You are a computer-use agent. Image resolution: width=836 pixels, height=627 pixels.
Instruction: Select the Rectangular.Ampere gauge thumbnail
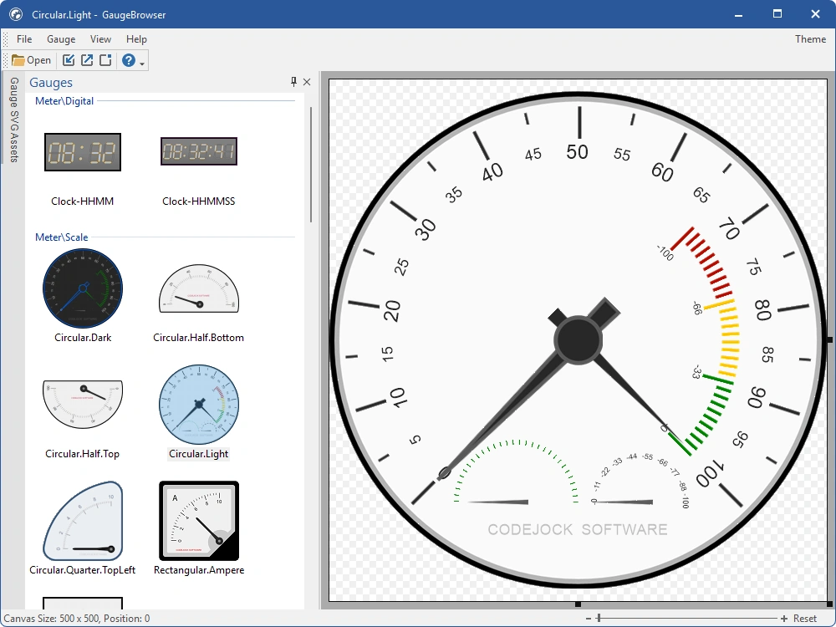tap(199, 521)
